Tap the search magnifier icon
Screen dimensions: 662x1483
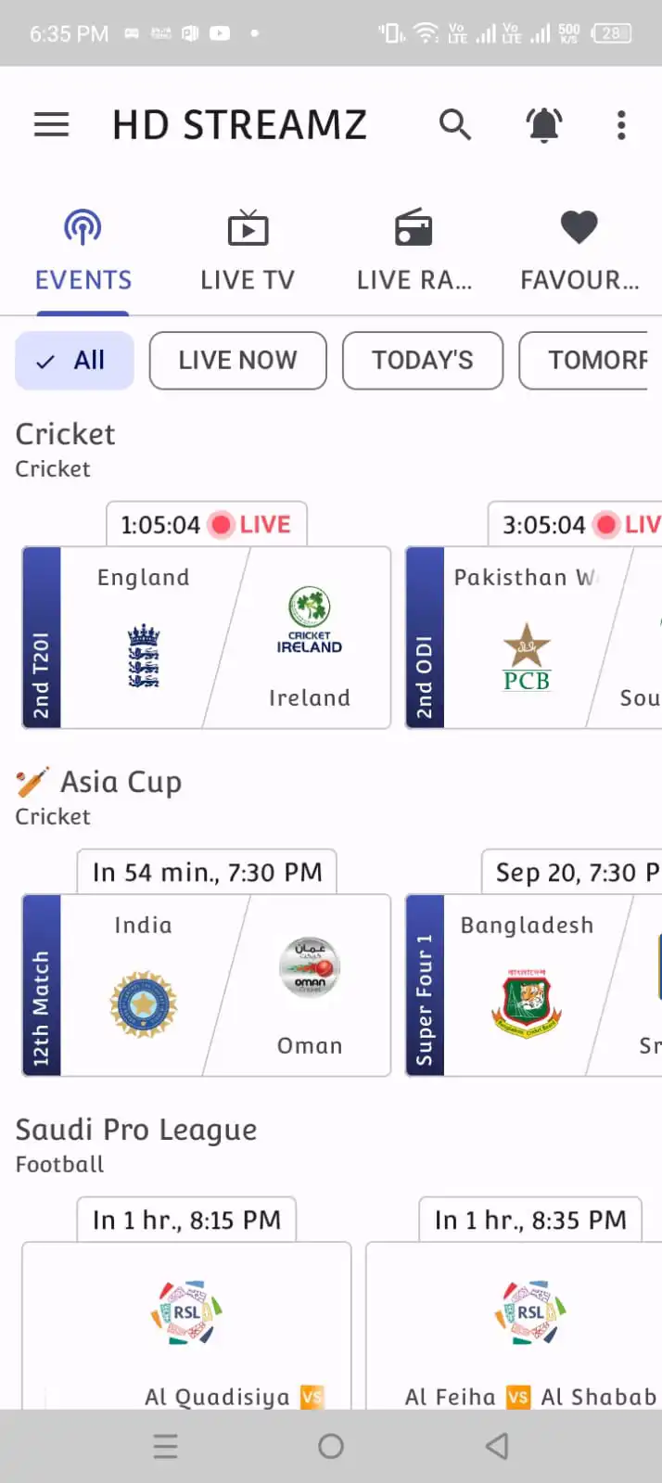click(x=454, y=124)
